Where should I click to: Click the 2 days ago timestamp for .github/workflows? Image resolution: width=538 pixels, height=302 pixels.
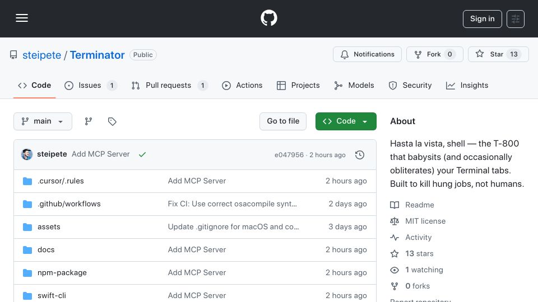[347, 204]
